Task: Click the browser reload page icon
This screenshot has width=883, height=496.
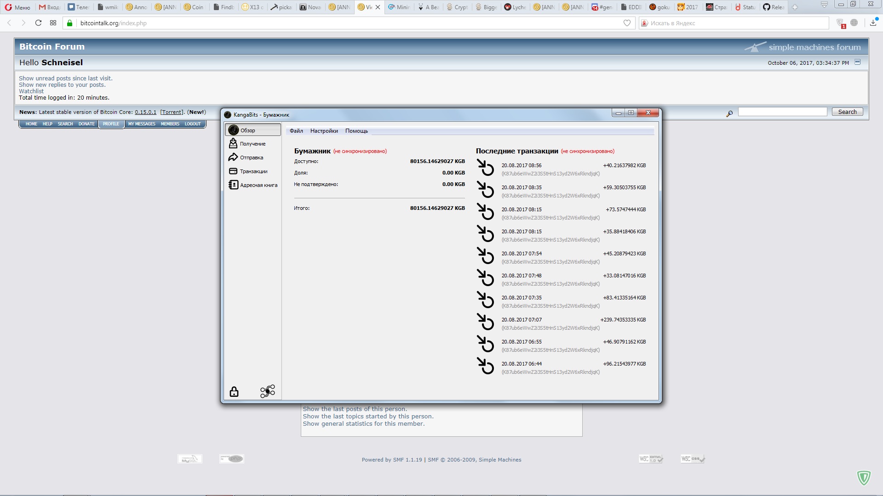Action: tap(39, 23)
